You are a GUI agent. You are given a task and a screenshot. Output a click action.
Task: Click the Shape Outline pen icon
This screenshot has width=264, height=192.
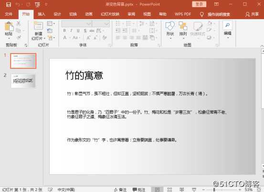pyautogui.click(x=209, y=30)
